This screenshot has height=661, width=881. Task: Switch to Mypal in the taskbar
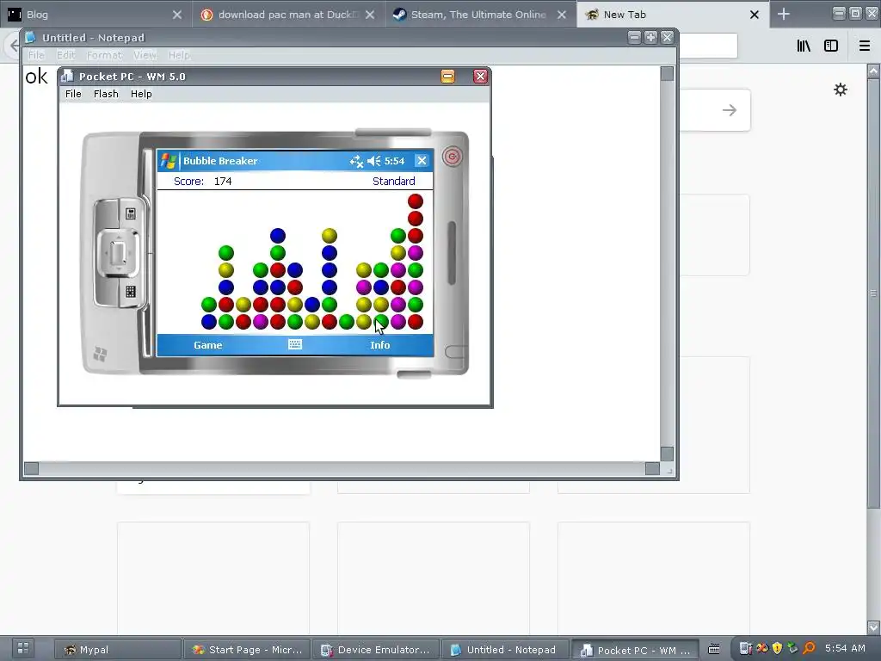pos(118,650)
